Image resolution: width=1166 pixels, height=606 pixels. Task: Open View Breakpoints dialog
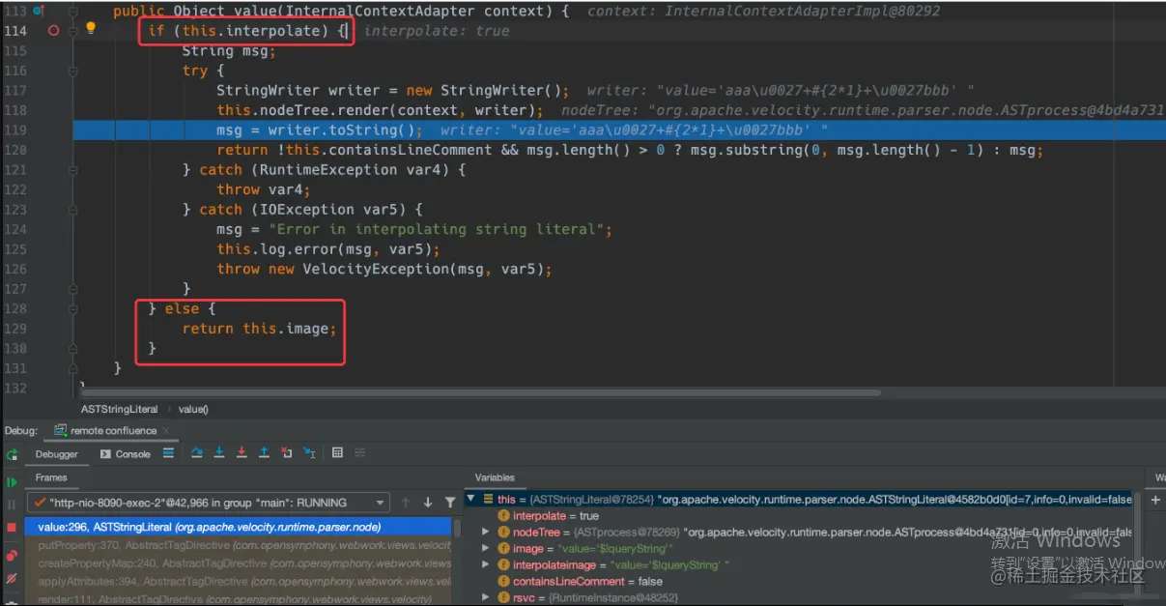(x=12, y=555)
